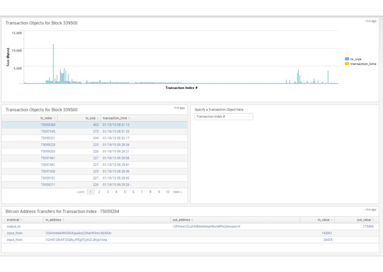
Task: Click in_address starting with 1DxHmbb
Action: (78, 233)
